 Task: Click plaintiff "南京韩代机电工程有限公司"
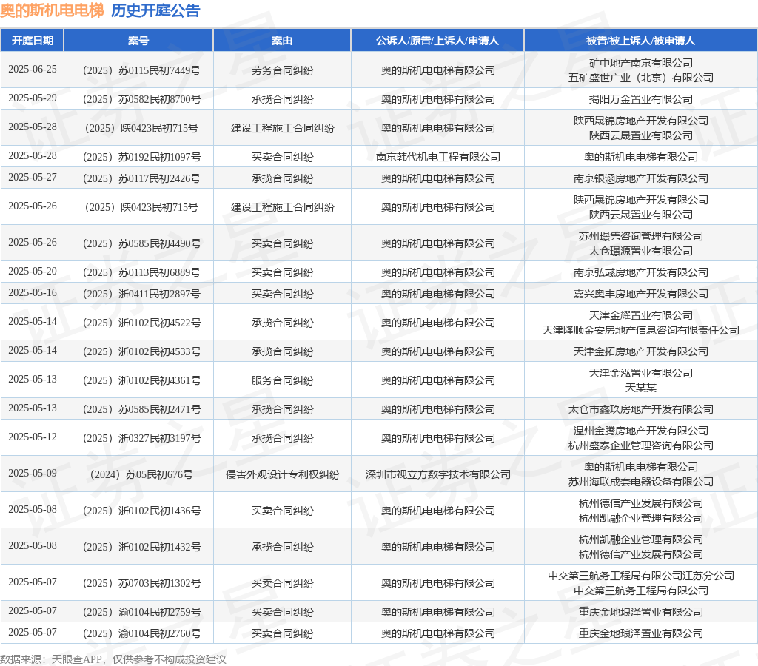[x=438, y=157]
